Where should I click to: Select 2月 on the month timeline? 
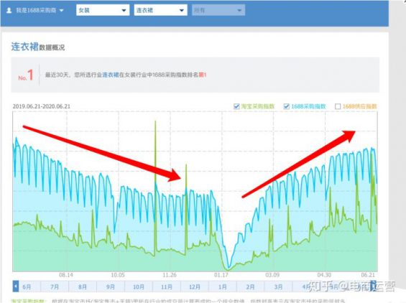250,287
